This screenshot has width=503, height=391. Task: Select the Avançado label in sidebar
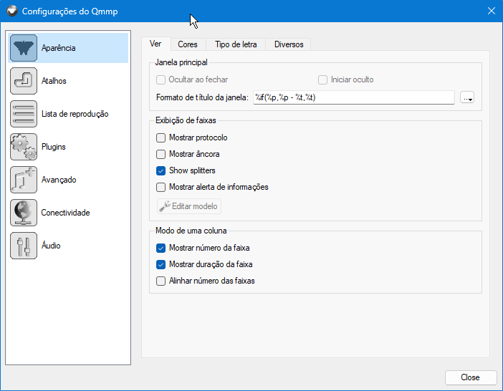coord(59,180)
